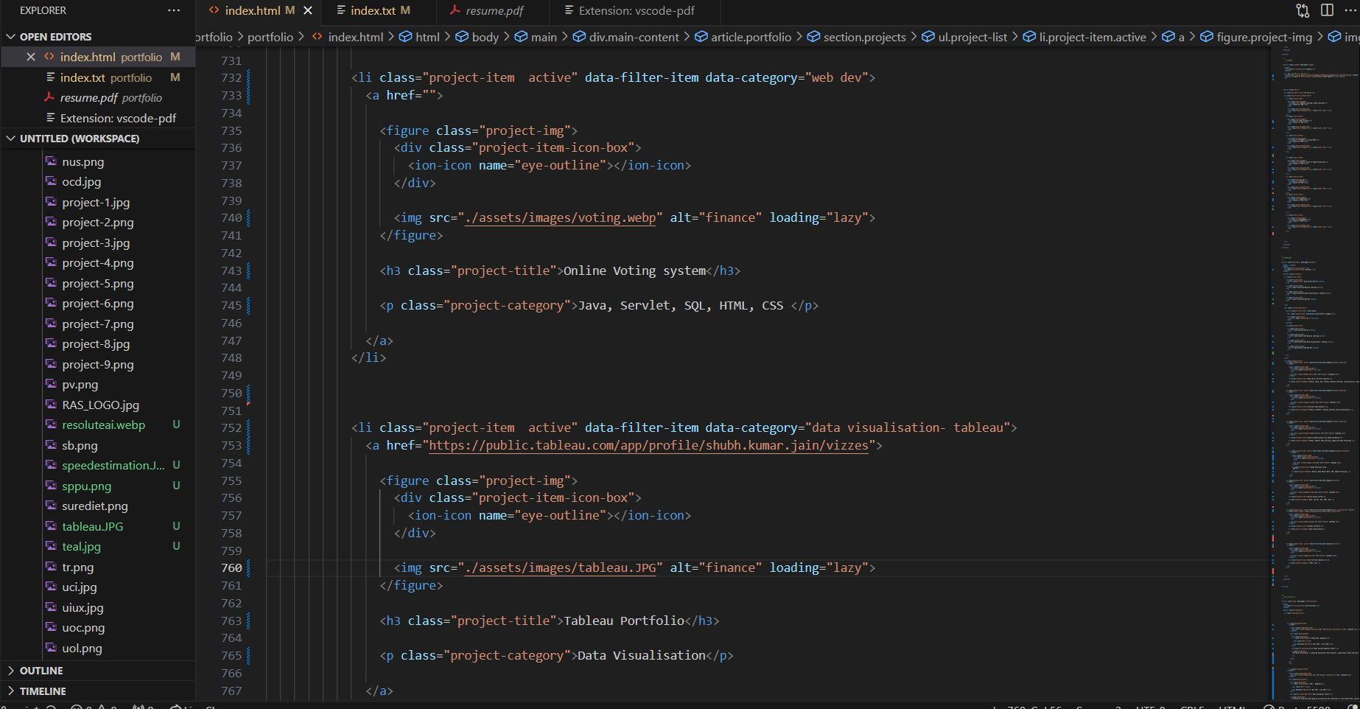
Task: Click the resume.pdf PDF icon in Open Editors
Action: point(49,97)
